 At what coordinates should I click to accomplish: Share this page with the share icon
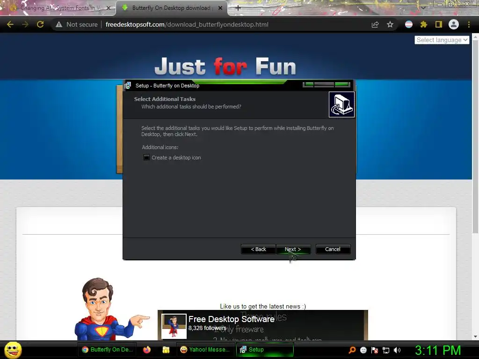point(375,24)
